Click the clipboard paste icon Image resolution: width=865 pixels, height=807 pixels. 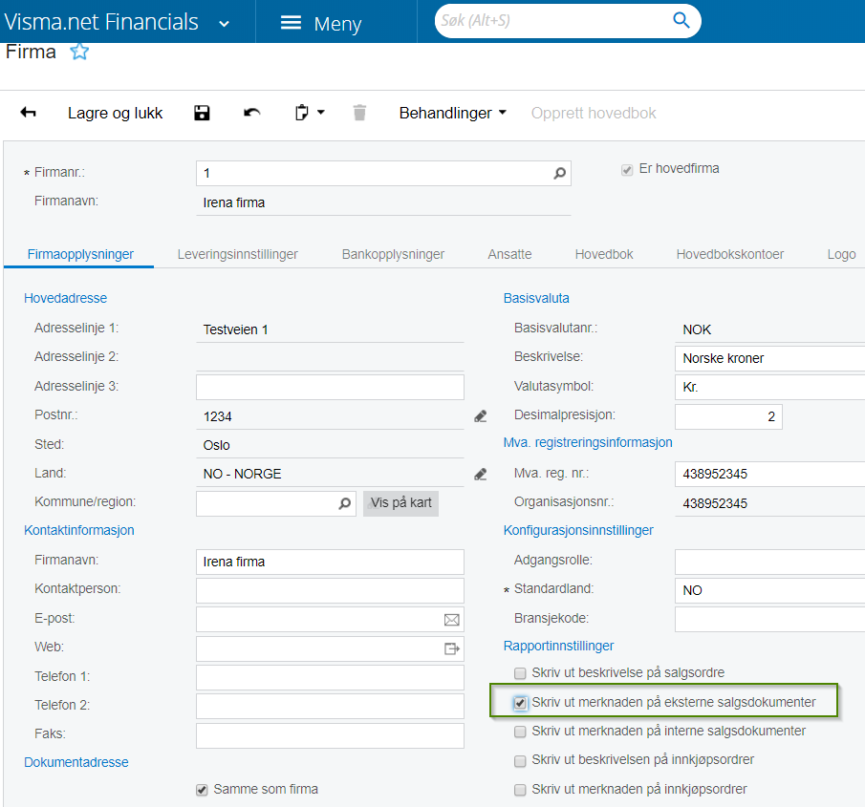tap(302, 113)
